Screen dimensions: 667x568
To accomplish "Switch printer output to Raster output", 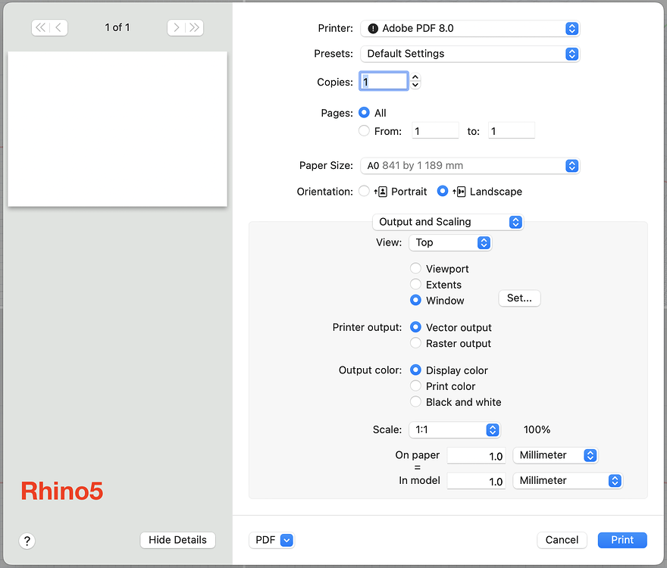I will pos(415,342).
